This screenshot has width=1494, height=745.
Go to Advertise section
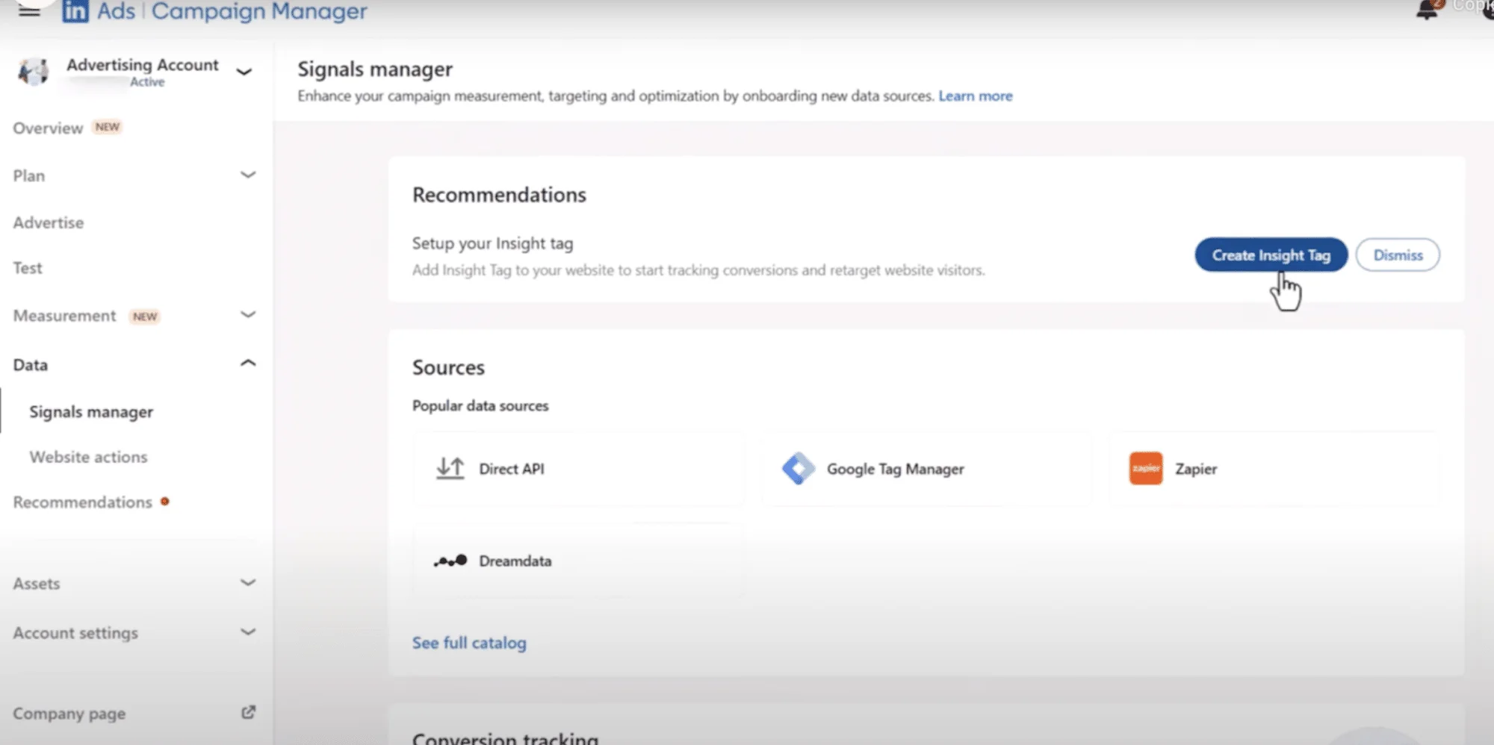tap(49, 222)
